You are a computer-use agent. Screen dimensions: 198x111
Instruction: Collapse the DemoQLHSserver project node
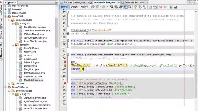click(x=6, y=87)
